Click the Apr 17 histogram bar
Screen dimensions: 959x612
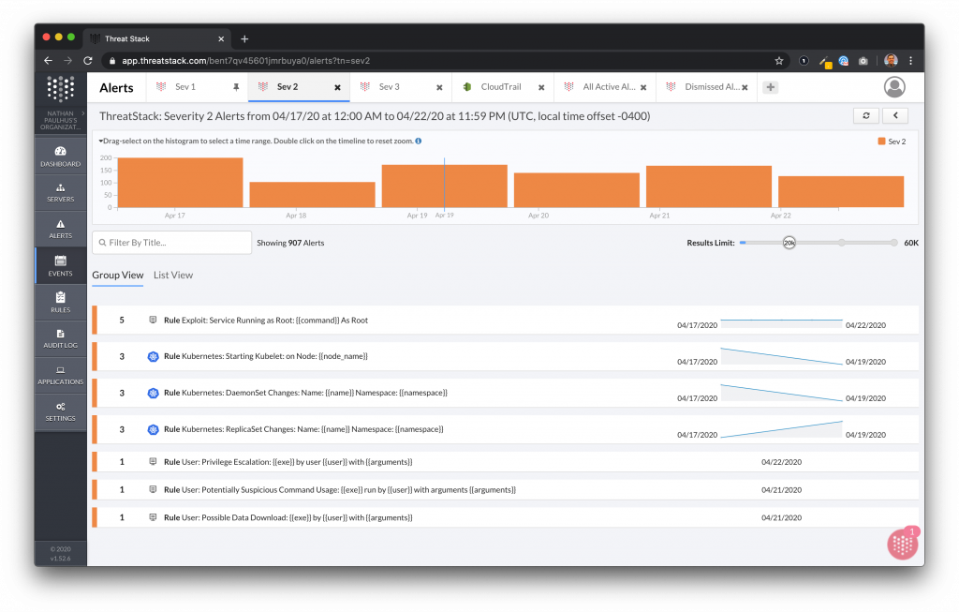pyautogui.click(x=180, y=183)
